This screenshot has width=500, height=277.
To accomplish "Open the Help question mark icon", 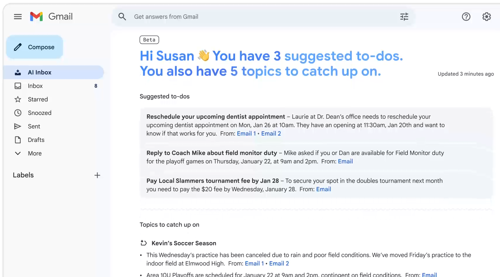I will pyautogui.click(x=466, y=17).
